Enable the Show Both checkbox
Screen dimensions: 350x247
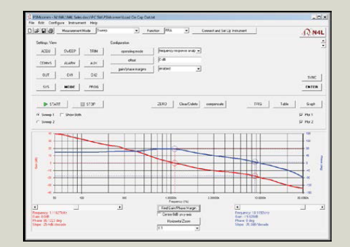tap(62, 115)
